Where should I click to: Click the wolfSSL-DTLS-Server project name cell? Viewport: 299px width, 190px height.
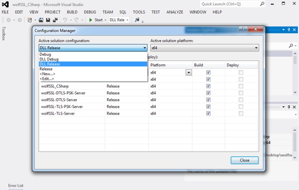coord(72,100)
